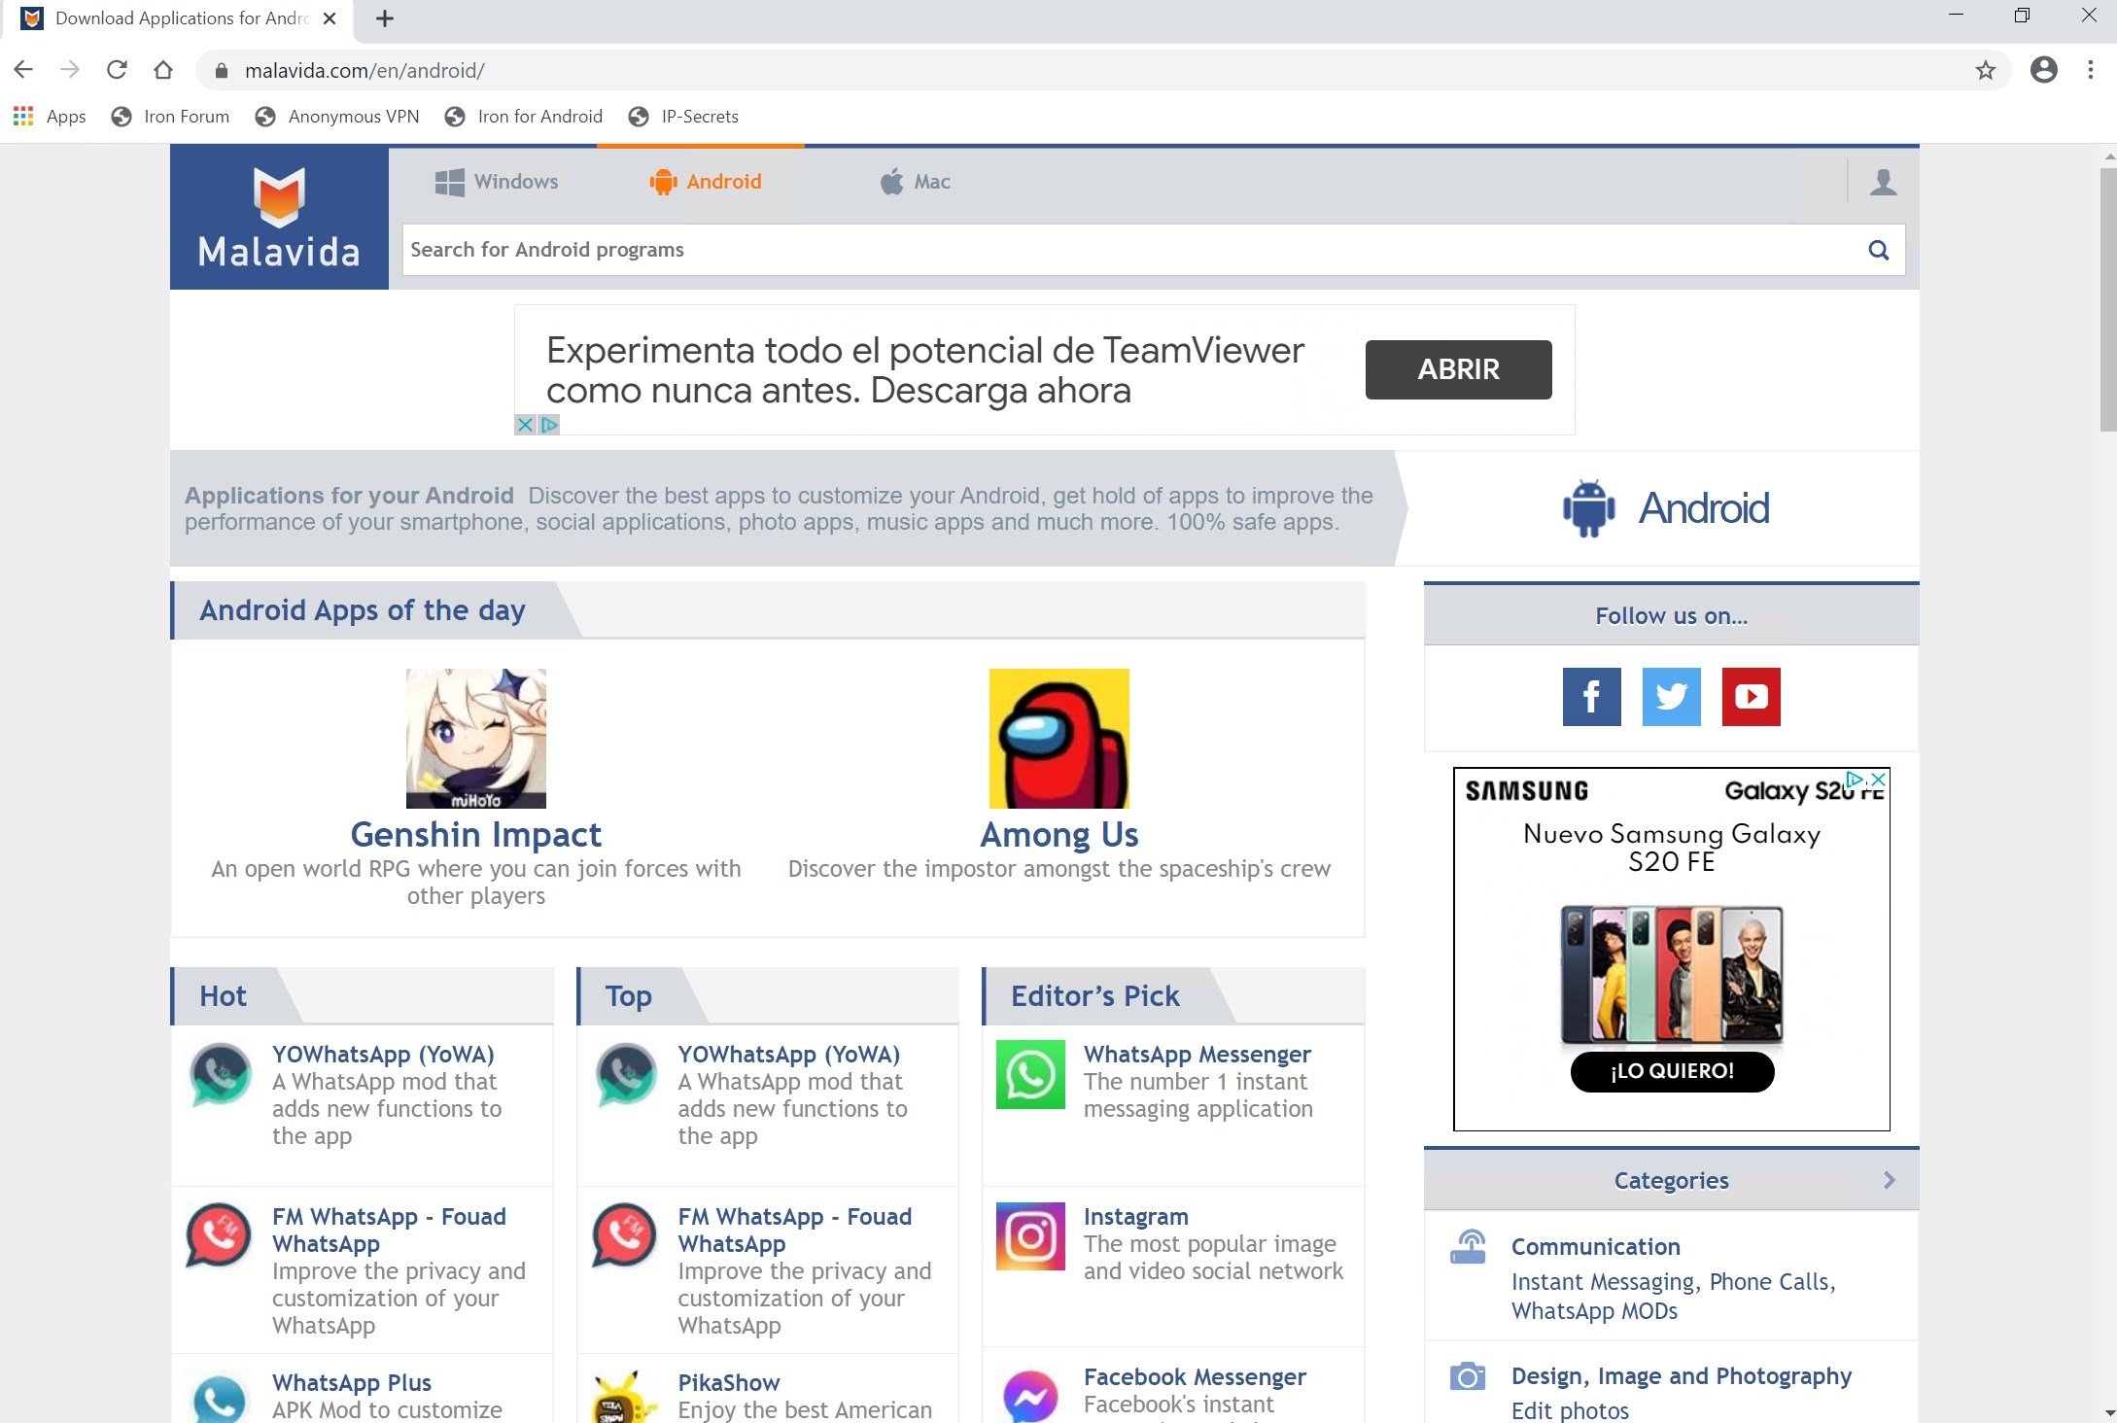Open the Iron for Android bookmark
Image resolution: width=2117 pixels, height=1423 pixels.
click(523, 117)
